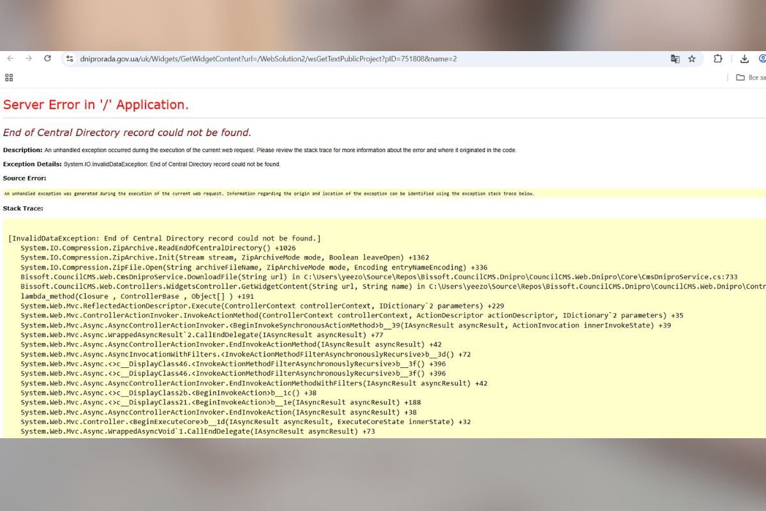
Task: Click the ZipFile.Open stack trace line
Action: (x=253, y=267)
